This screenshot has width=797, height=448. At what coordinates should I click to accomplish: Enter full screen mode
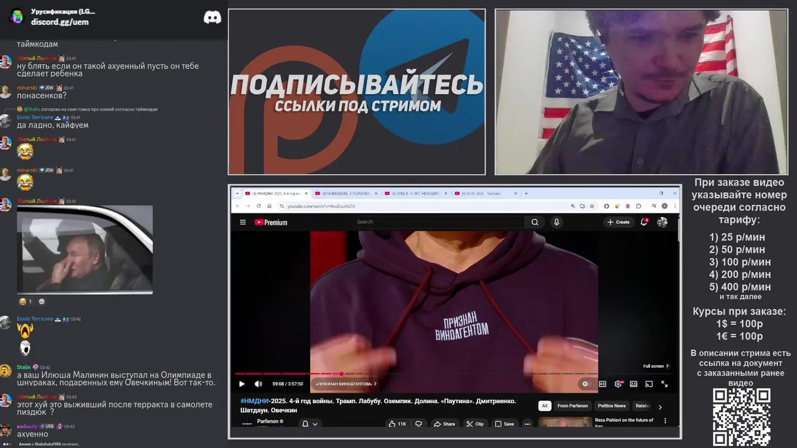[x=664, y=384]
